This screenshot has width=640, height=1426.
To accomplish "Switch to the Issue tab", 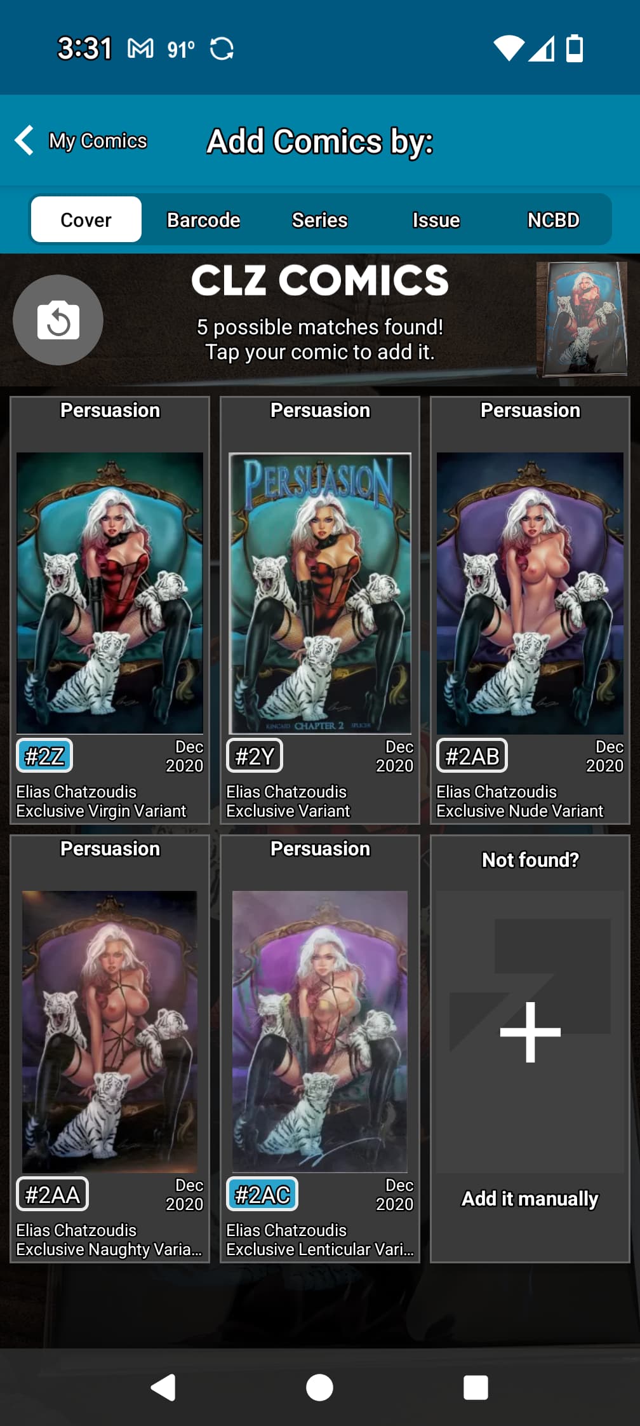I will [x=436, y=220].
